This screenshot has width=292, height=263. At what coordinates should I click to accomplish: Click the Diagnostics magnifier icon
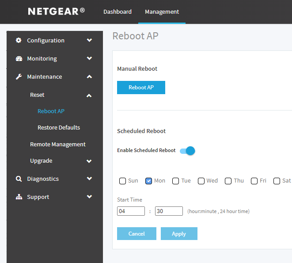pyautogui.click(x=19, y=179)
